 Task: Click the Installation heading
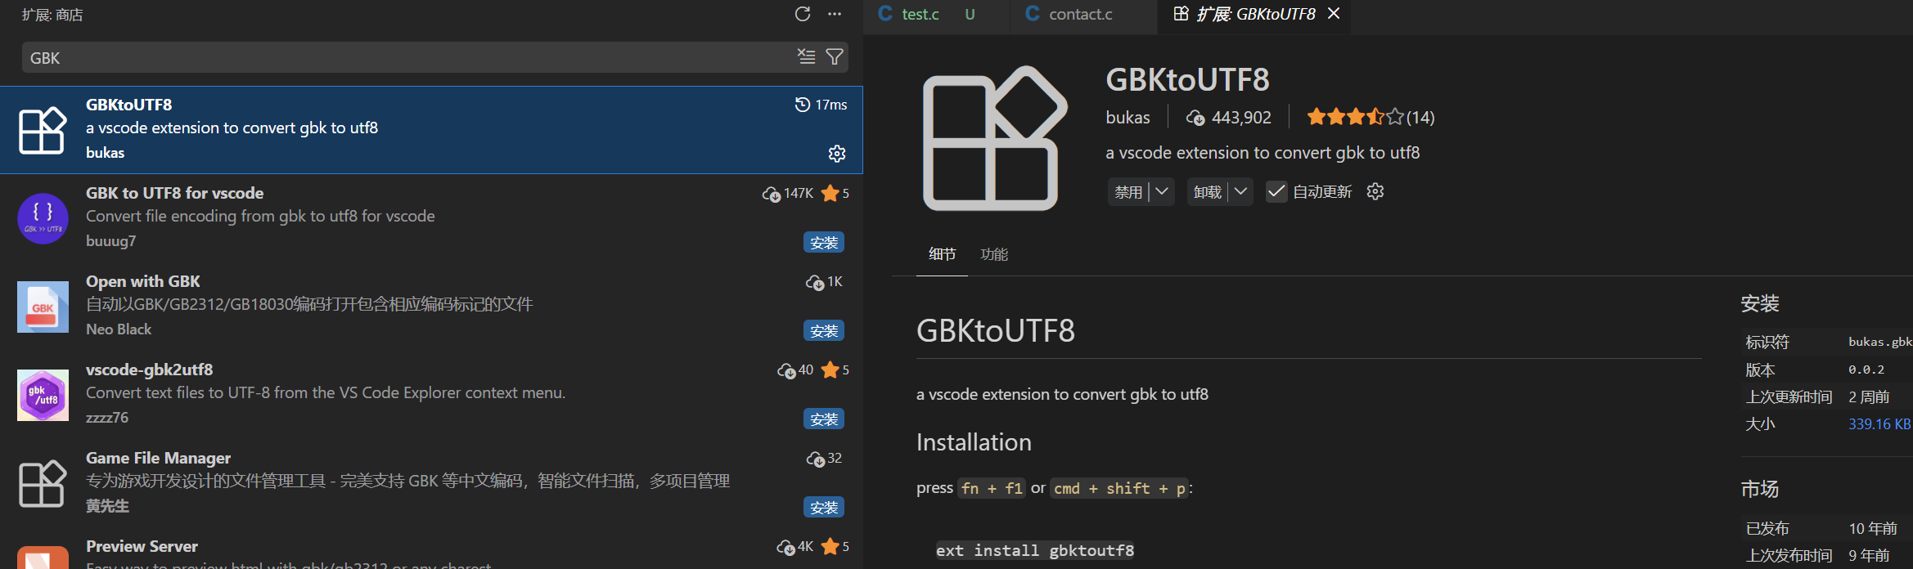pyautogui.click(x=974, y=442)
